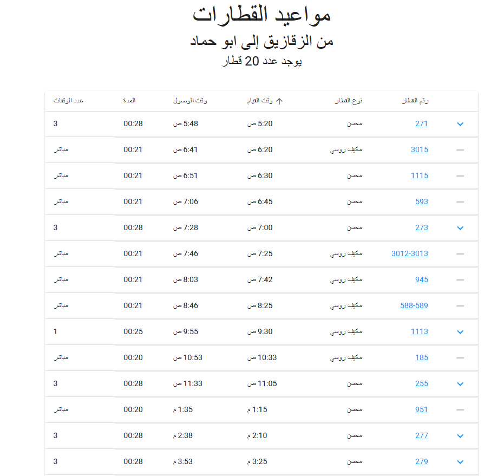Open train 185 link
497x476 pixels.
point(422,358)
